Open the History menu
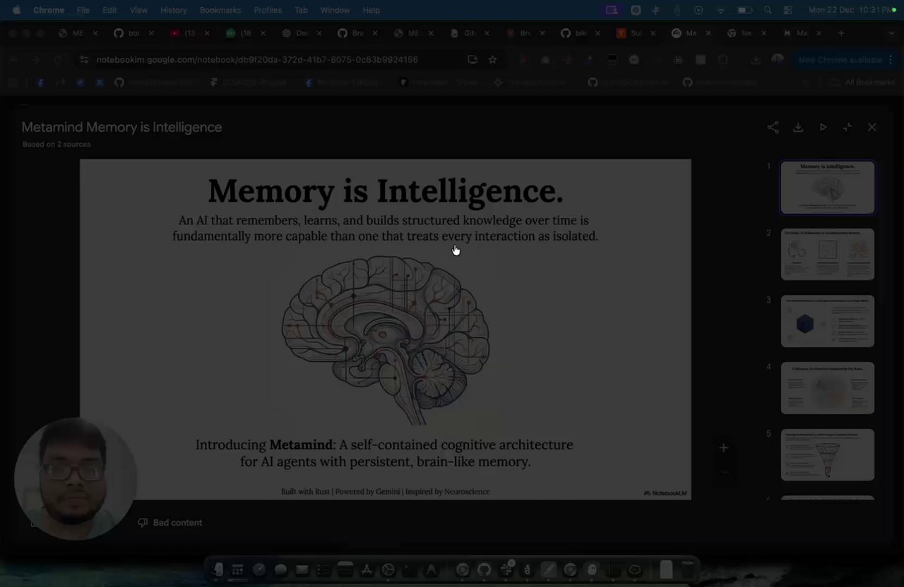This screenshot has height=587, width=904. [x=173, y=10]
